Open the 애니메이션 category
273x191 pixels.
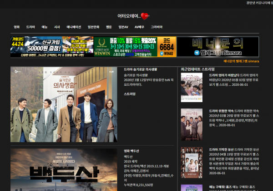point(74,27)
